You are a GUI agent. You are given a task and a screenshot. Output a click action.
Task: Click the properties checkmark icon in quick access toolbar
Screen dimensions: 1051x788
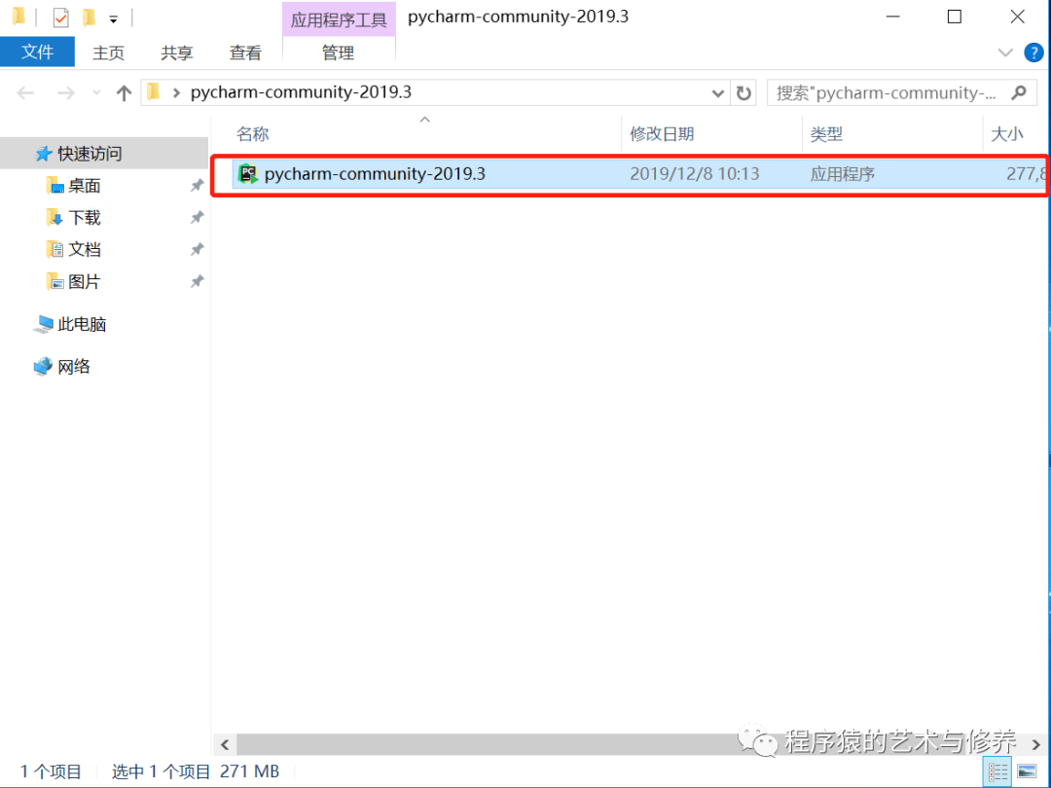click(60, 18)
